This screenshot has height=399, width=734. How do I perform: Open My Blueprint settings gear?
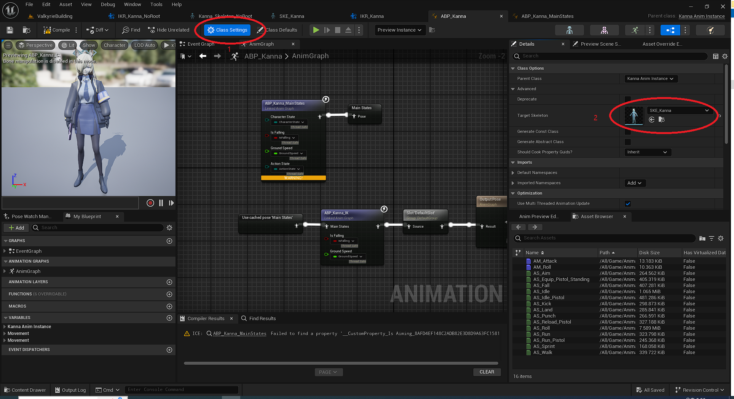click(169, 228)
